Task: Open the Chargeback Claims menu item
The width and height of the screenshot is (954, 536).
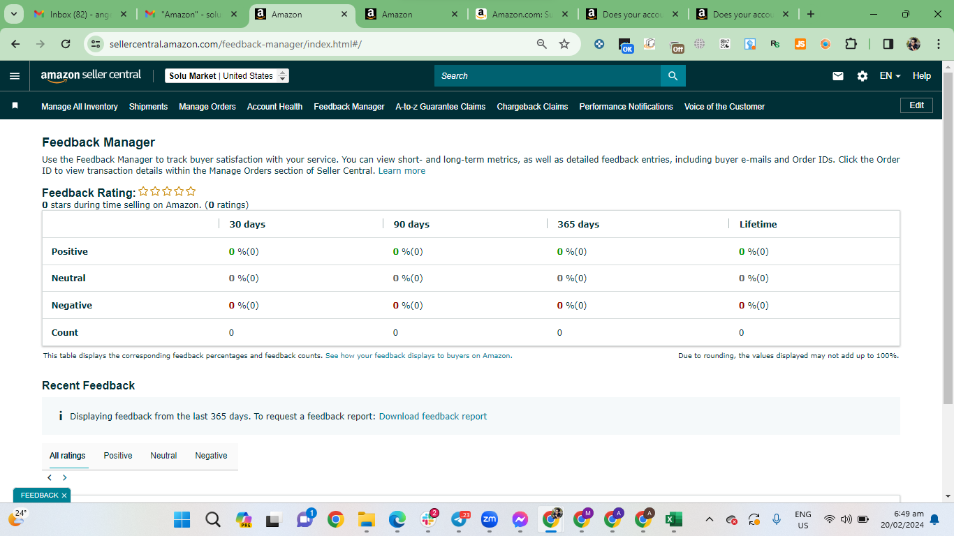Action: coord(532,107)
